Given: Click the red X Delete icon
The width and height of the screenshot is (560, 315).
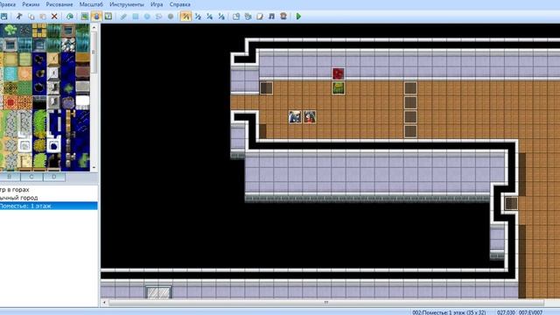Looking at the screenshot, I should 54,17.
